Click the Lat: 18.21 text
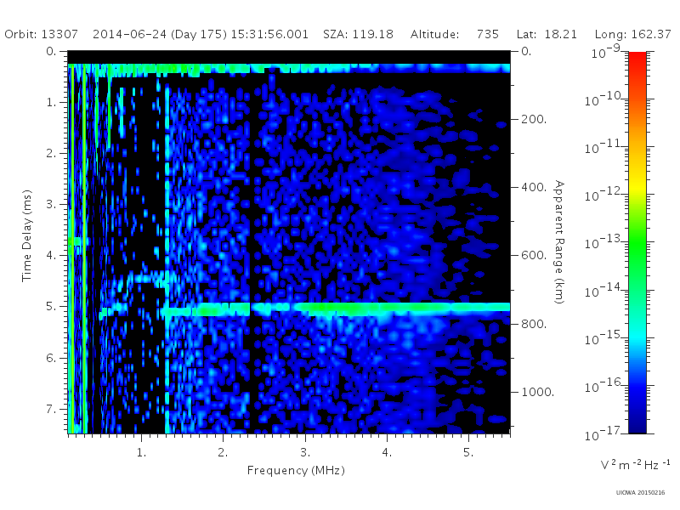Viewport: 680px width, 510px height. pyautogui.click(x=547, y=34)
